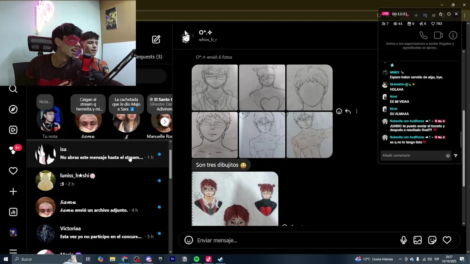The image size is (470, 264).
Task: Open emoji picker in live comment box
Action: tap(448, 155)
